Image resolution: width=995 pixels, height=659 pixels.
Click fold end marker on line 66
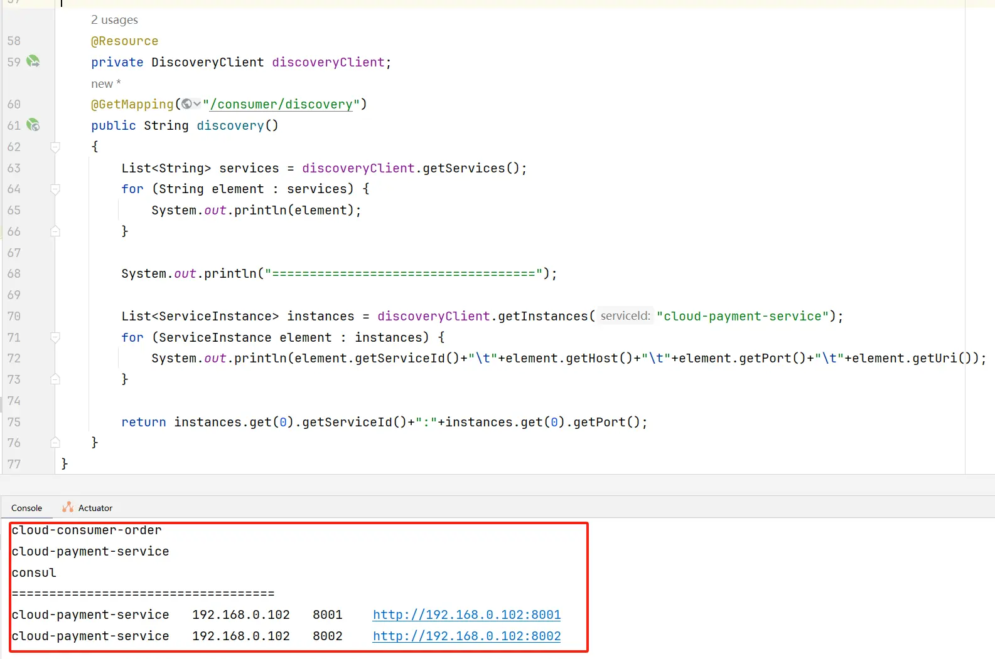pos(55,231)
